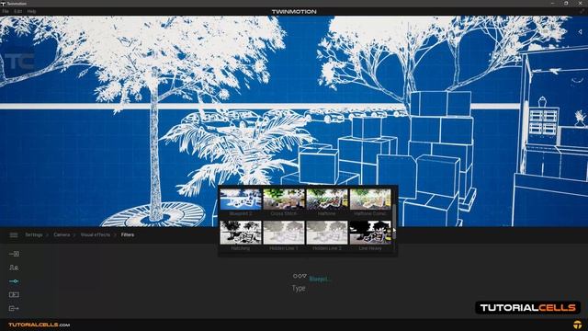
Task: Select the Import icon in the left dock
Action: [x=14, y=254]
